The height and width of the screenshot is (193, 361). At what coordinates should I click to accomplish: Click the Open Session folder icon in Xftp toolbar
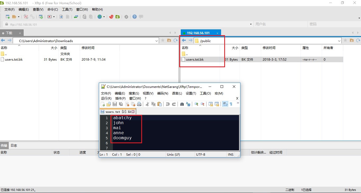coord(14,17)
